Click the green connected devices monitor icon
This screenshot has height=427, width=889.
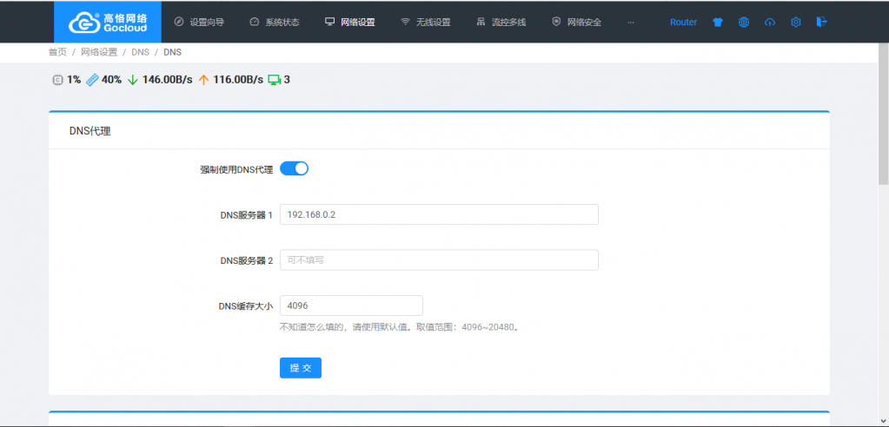click(x=275, y=80)
